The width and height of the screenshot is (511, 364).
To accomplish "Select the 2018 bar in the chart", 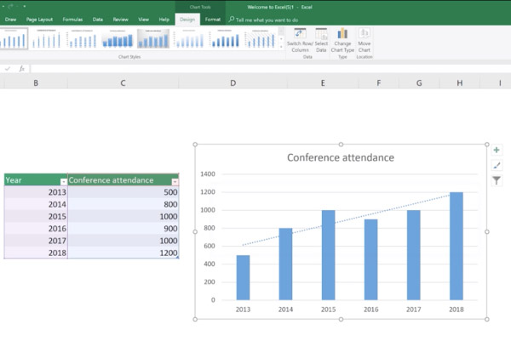I will click(x=457, y=247).
